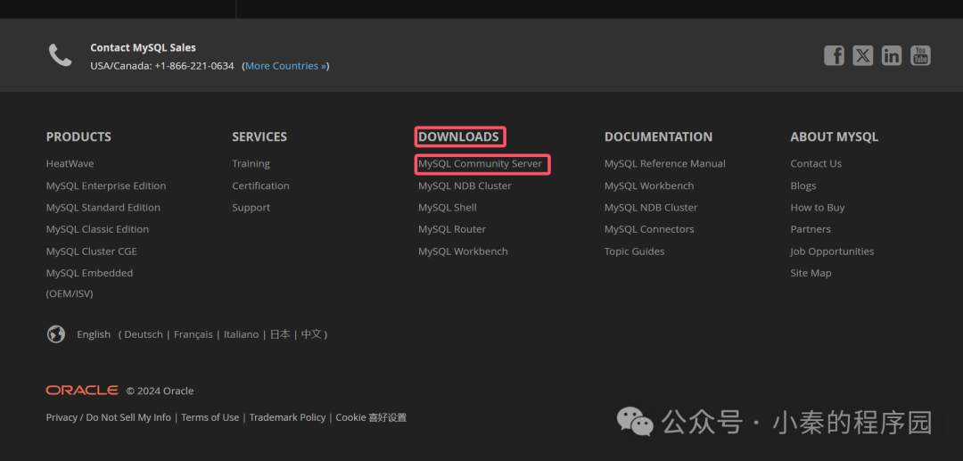963x461 pixels.
Task: Open the SERVICES footer heading
Action: [259, 137]
